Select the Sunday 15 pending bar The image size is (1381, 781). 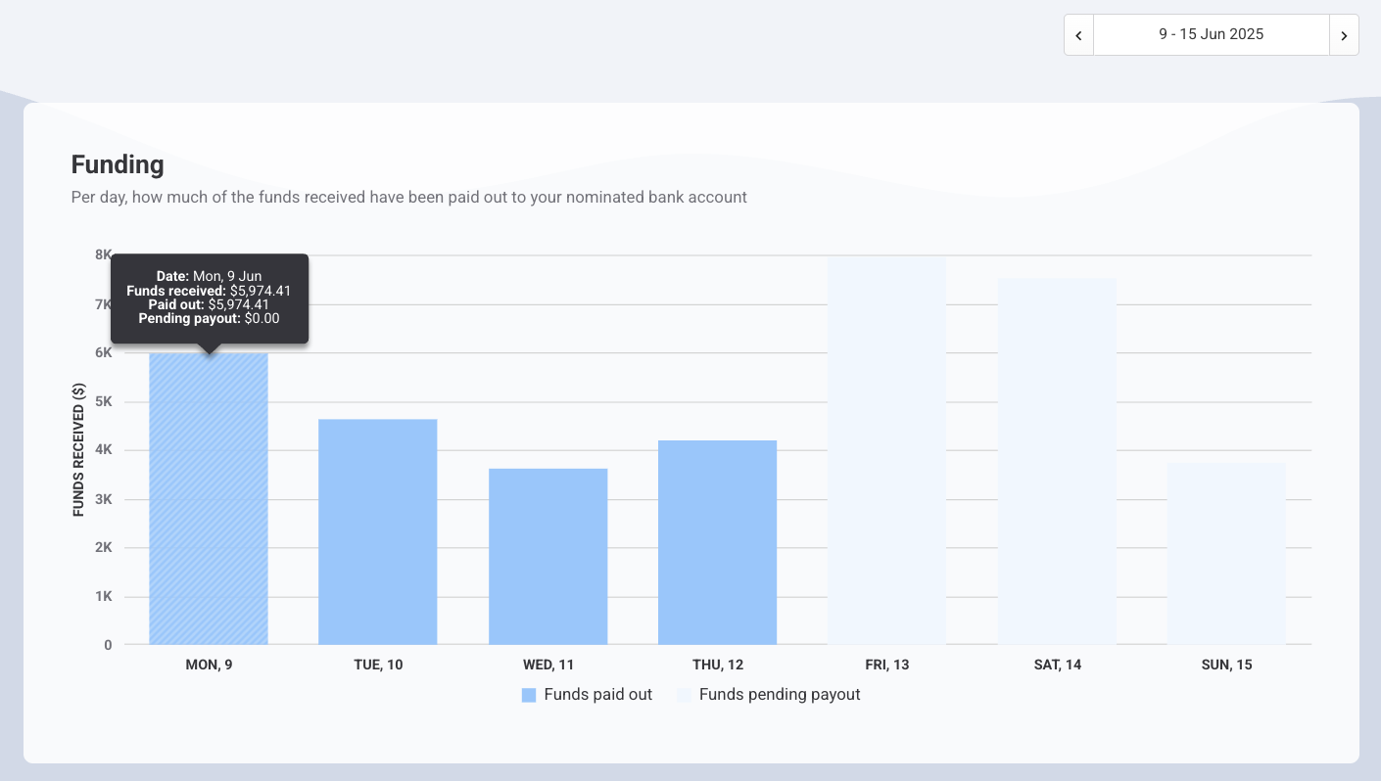tap(1226, 553)
